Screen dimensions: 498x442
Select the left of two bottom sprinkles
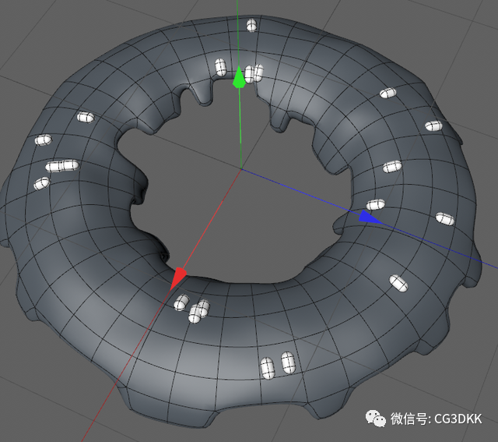point(267,368)
